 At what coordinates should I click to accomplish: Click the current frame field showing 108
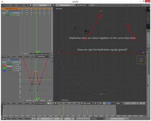pos(69,119)
